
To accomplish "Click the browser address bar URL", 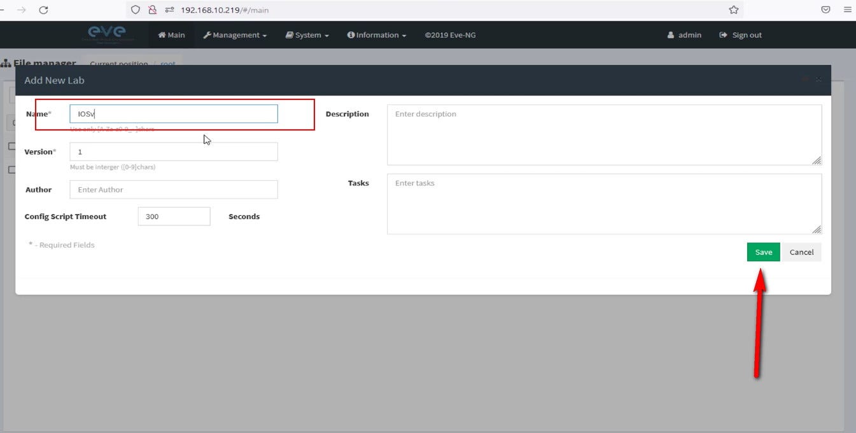I will 225,10.
